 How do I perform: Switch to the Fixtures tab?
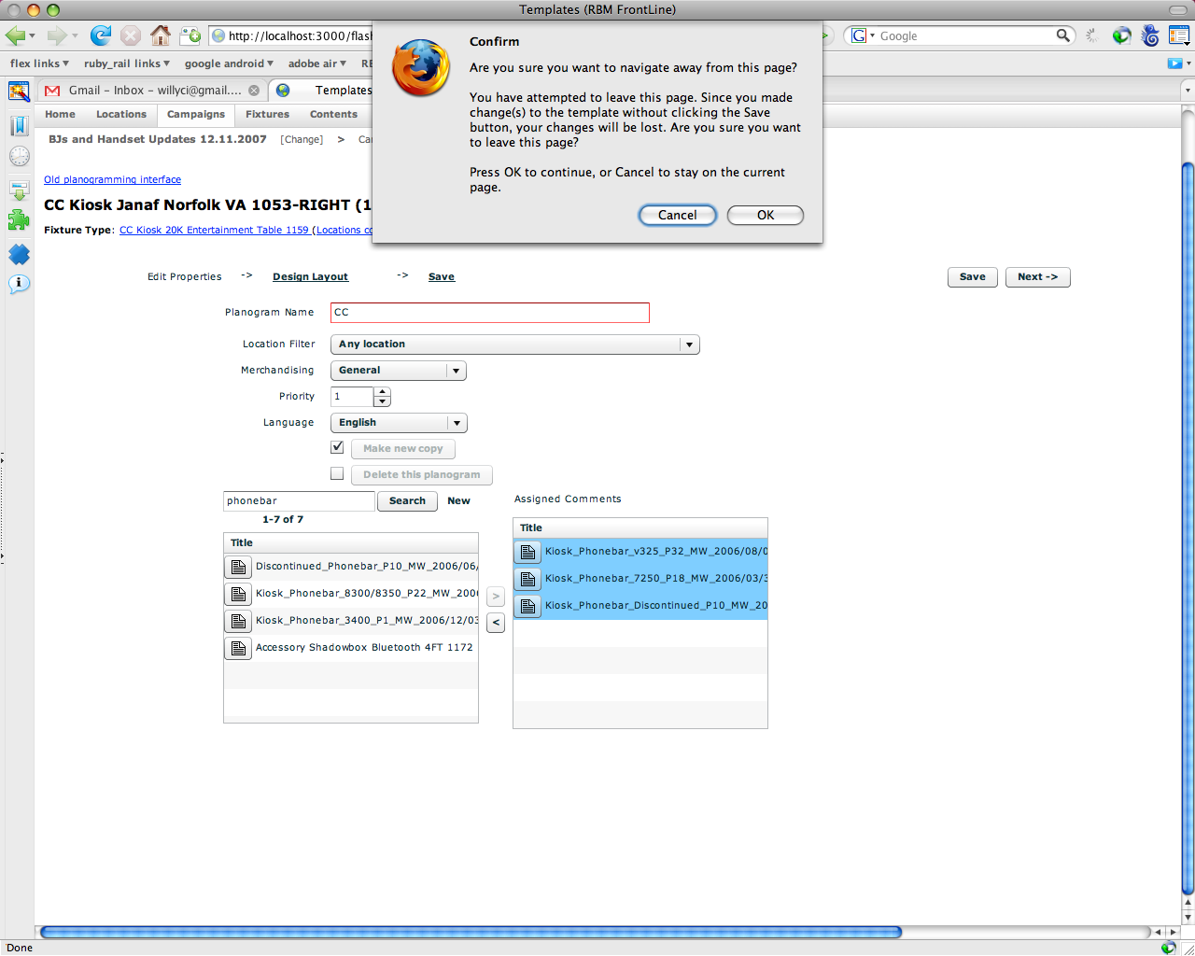click(266, 114)
